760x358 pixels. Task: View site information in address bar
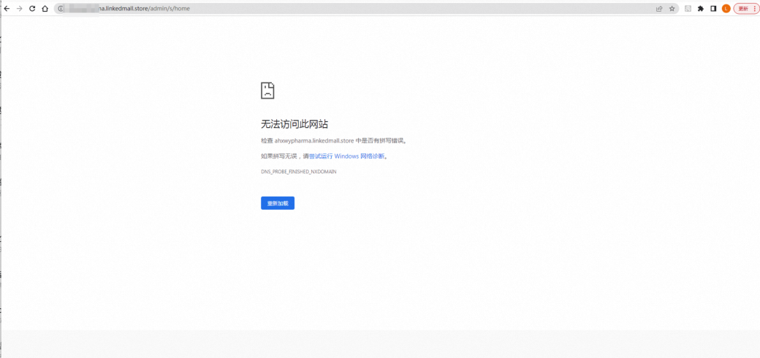pos(61,9)
